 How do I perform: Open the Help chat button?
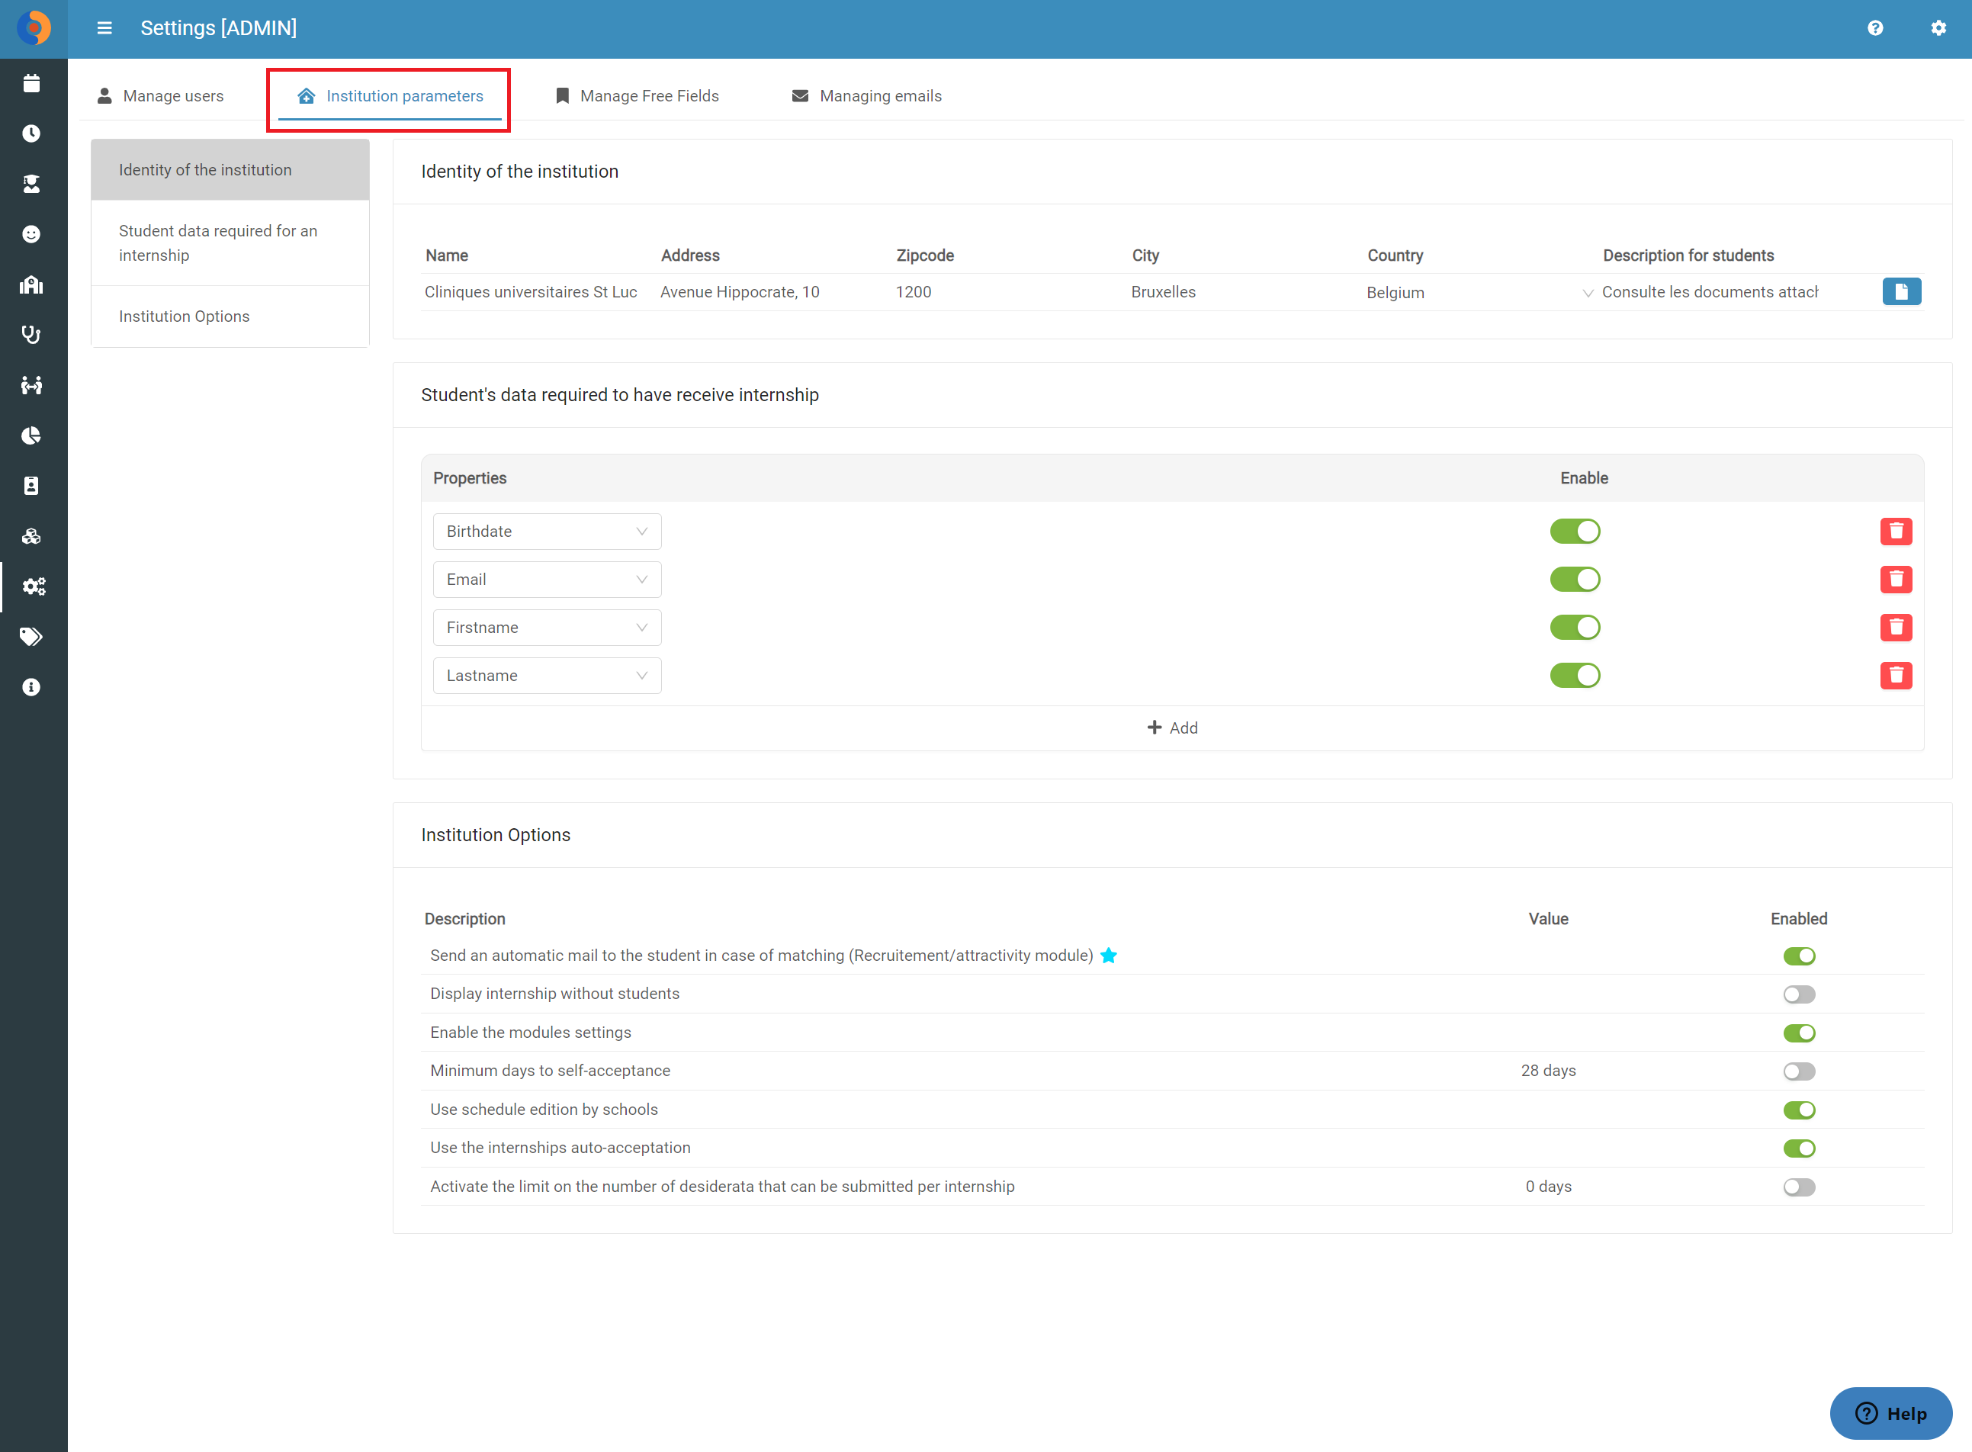click(1890, 1413)
